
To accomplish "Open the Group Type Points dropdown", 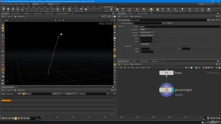I will click(145, 30).
